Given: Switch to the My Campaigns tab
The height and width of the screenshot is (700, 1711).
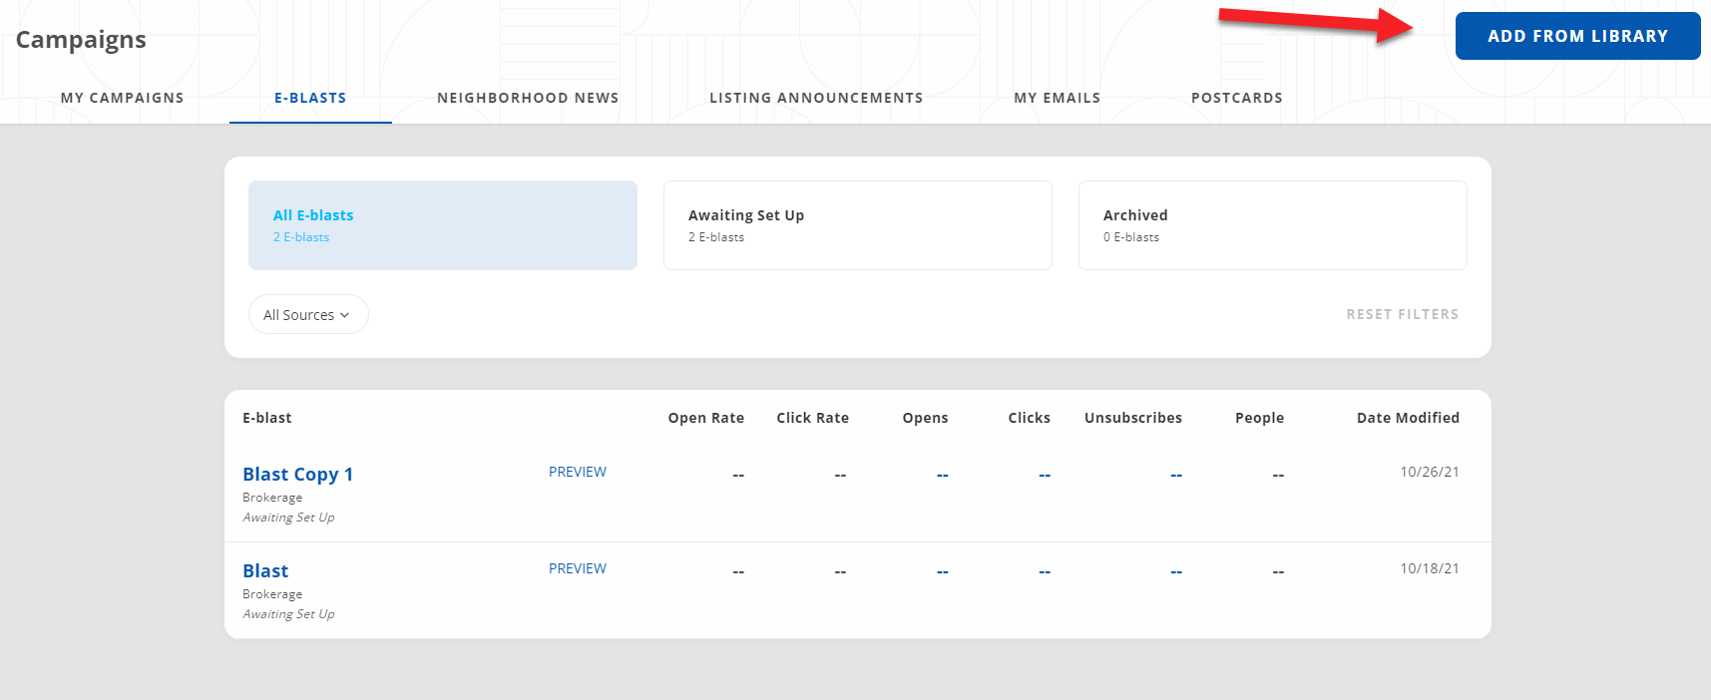Looking at the screenshot, I should [122, 98].
